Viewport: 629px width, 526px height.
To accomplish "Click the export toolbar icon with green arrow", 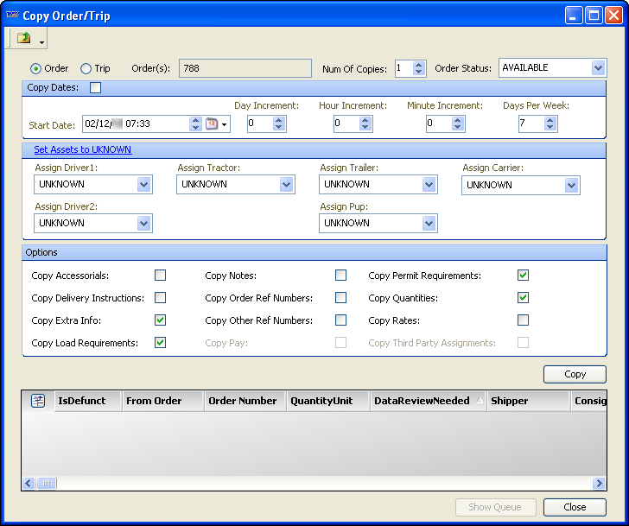I will tap(23, 38).
